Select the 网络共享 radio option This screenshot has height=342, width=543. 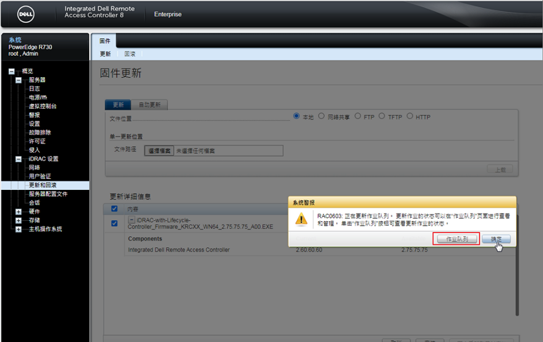(322, 116)
